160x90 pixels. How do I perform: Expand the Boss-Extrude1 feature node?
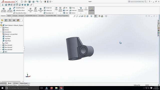click(x=1, y=45)
